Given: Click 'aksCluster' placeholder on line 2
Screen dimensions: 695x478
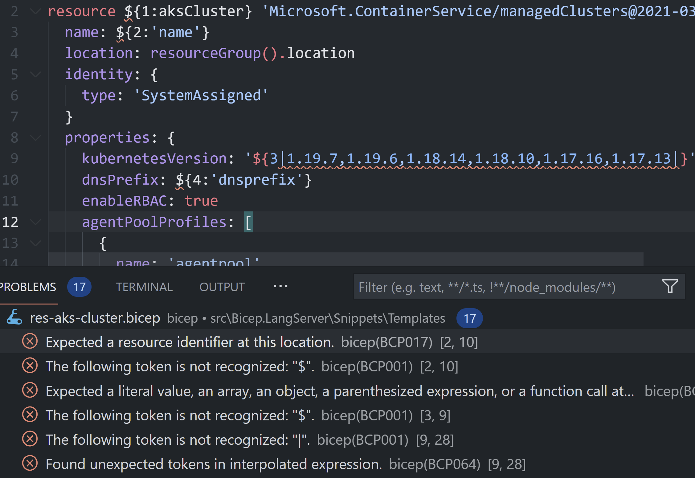Looking at the screenshot, I should [x=202, y=12].
